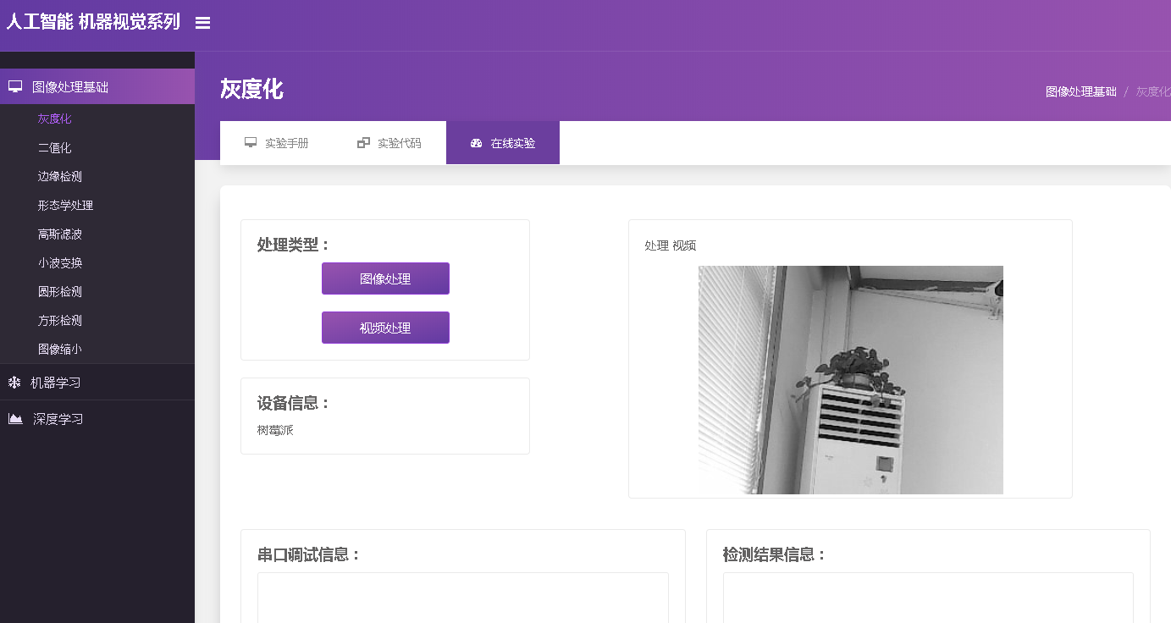
Task: Click the monitor icon beside 图像处理基础
Action: coord(14,85)
